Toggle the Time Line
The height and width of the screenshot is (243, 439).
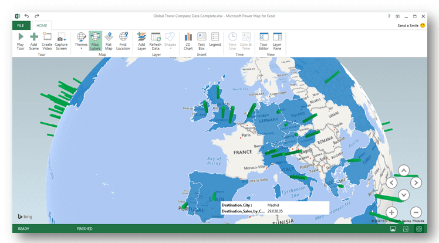(x=232, y=42)
